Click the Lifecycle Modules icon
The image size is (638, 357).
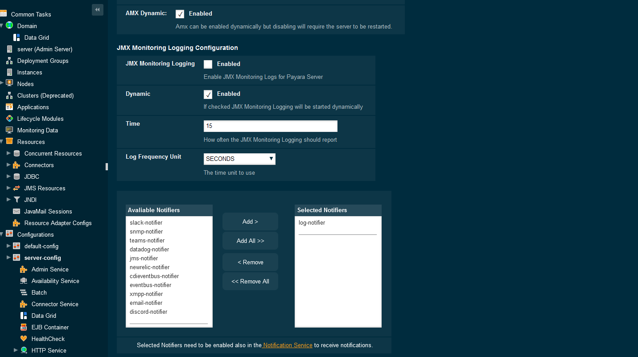[9, 119]
